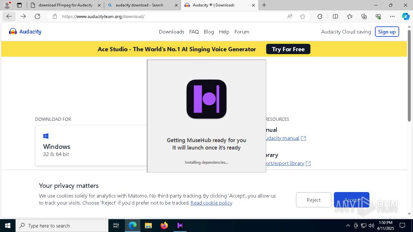
Task: Refresh the Audacity downloads page
Action: (x=37, y=16)
